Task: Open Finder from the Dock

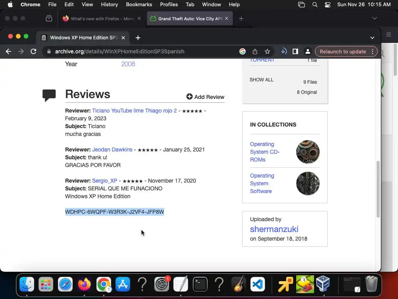Action: coord(27,284)
